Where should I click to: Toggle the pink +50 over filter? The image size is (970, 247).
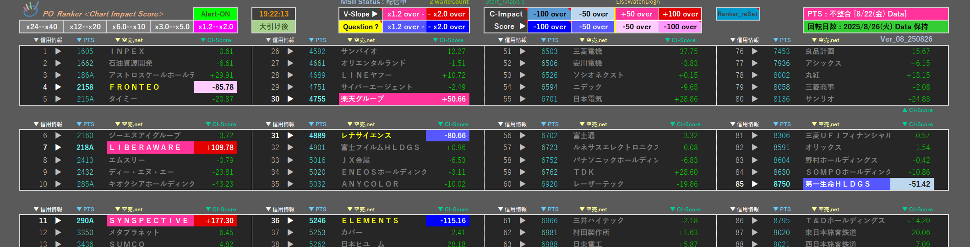pos(636,14)
